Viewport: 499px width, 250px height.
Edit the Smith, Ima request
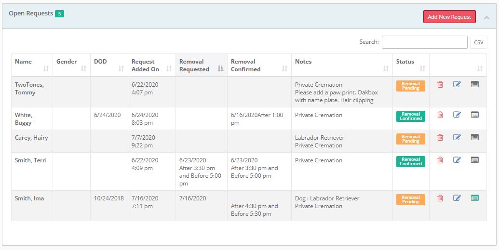coord(457,198)
